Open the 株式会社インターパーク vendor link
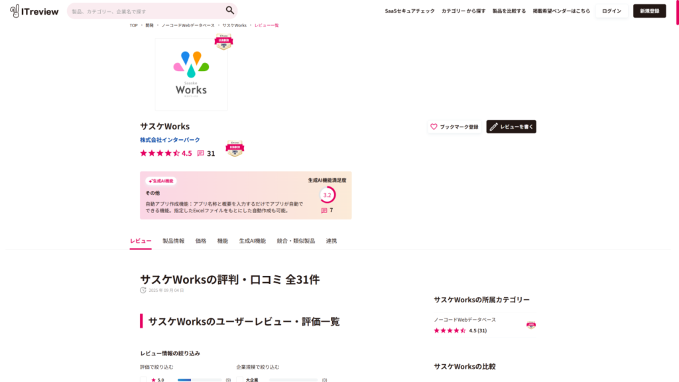Screen dimensions: 679x382 click(170, 140)
